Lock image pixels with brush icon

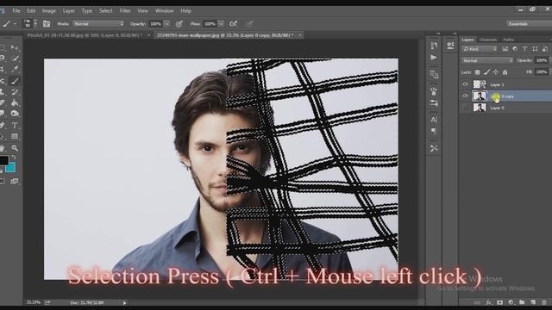pyautogui.click(x=486, y=72)
